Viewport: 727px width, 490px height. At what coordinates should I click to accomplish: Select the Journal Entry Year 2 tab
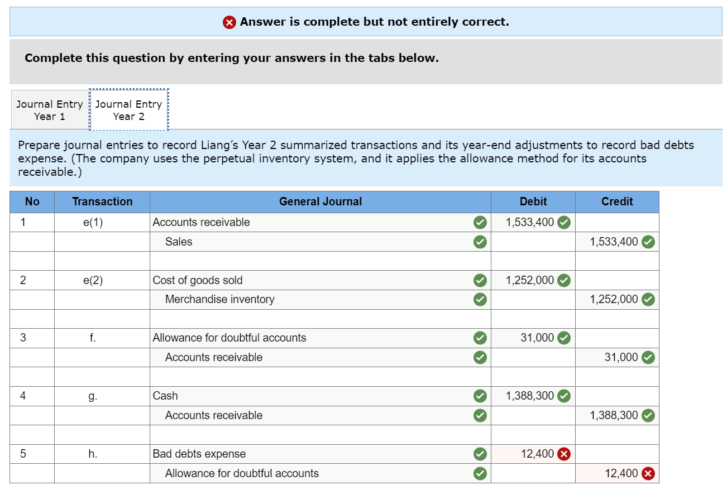pyautogui.click(x=128, y=109)
